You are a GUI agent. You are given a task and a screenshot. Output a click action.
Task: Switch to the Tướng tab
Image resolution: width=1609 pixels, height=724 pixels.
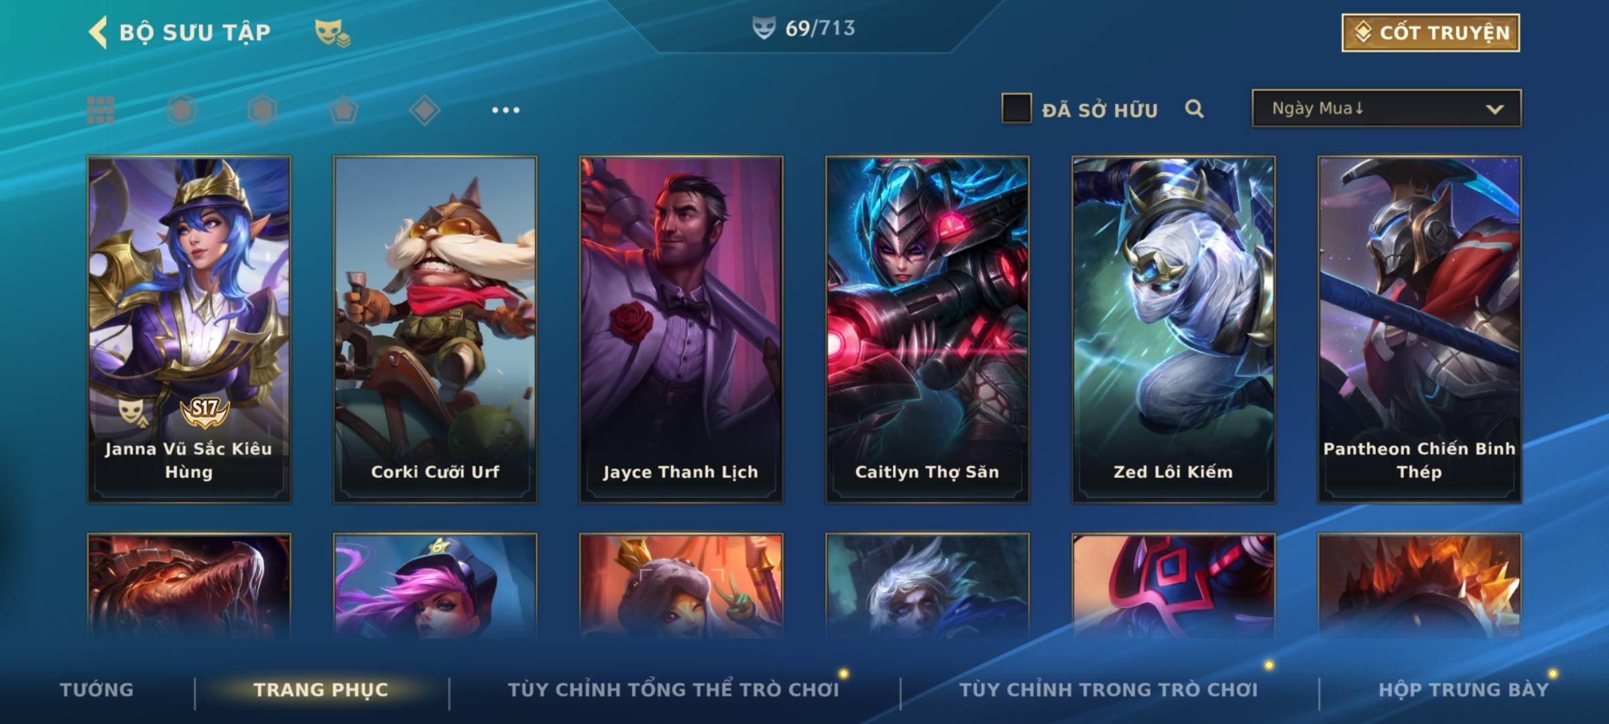pos(97,689)
